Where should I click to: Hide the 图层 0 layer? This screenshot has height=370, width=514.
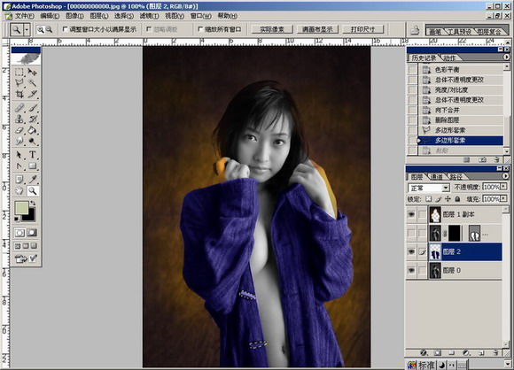click(411, 270)
